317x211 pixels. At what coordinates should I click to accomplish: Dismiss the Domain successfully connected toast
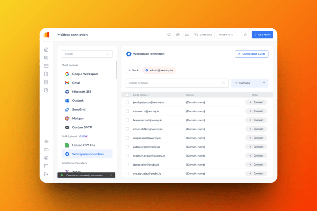click(x=111, y=176)
